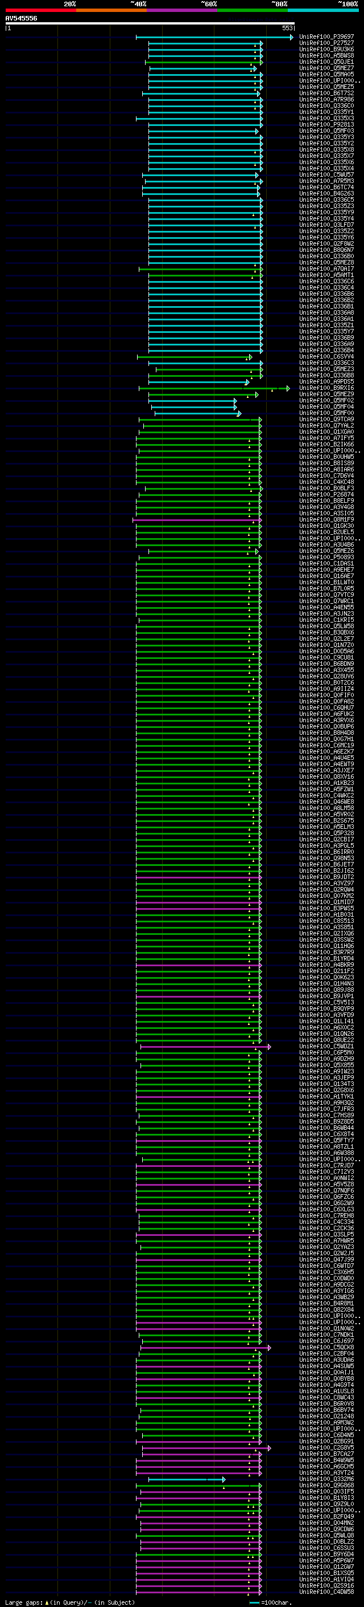
Task: Click label UniRef100_B2UEL5
Action: pyautogui.click(x=326, y=532)
